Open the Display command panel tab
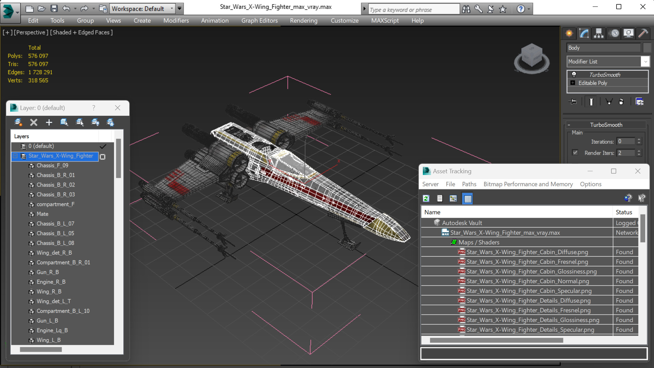The image size is (654, 368). (x=628, y=33)
